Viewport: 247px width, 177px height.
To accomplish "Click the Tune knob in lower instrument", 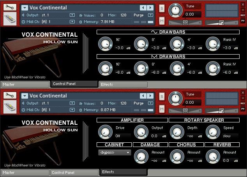I will point(175,98).
